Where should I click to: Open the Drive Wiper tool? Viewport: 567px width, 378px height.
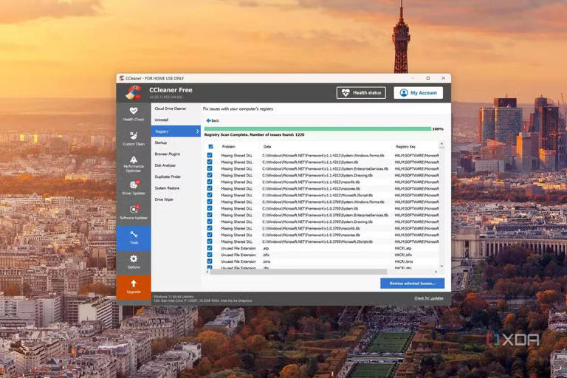164,199
